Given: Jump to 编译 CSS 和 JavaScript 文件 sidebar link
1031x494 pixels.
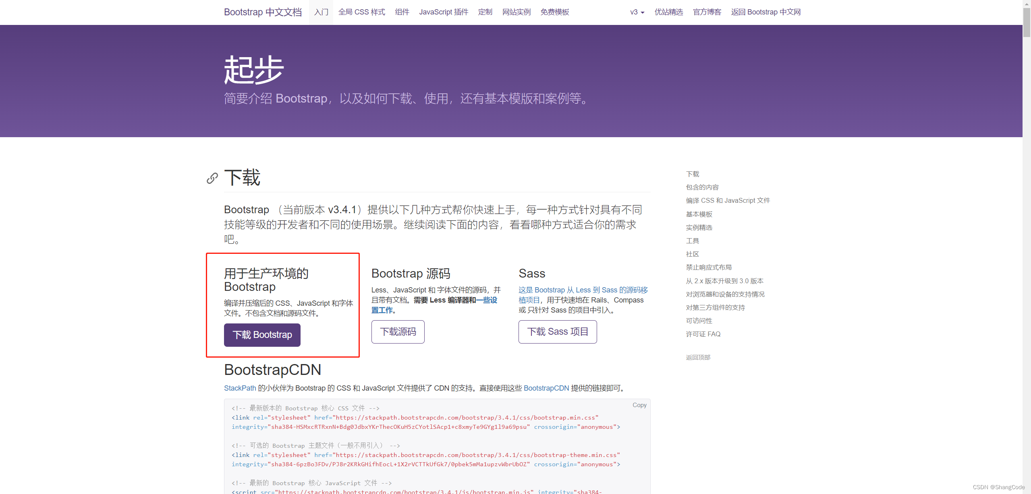Looking at the screenshot, I should tap(728, 201).
